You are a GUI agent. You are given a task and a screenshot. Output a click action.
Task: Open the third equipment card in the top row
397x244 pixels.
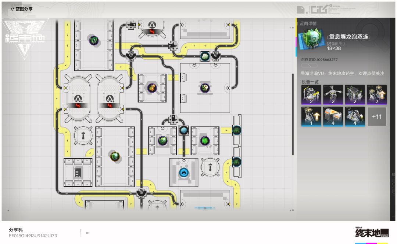[x=355, y=95]
